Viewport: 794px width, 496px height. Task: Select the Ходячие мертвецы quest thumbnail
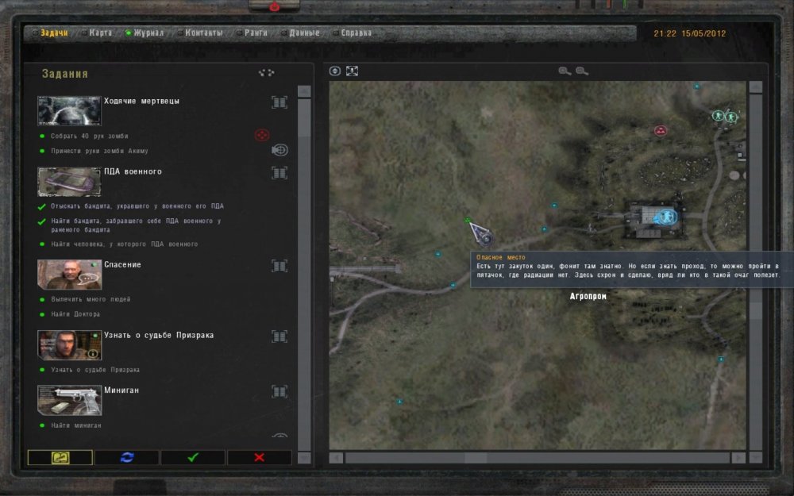coord(69,110)
